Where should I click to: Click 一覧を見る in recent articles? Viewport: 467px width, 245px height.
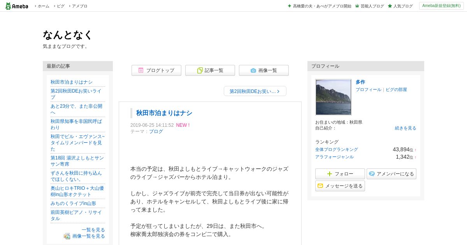click(x=93, y=230)
